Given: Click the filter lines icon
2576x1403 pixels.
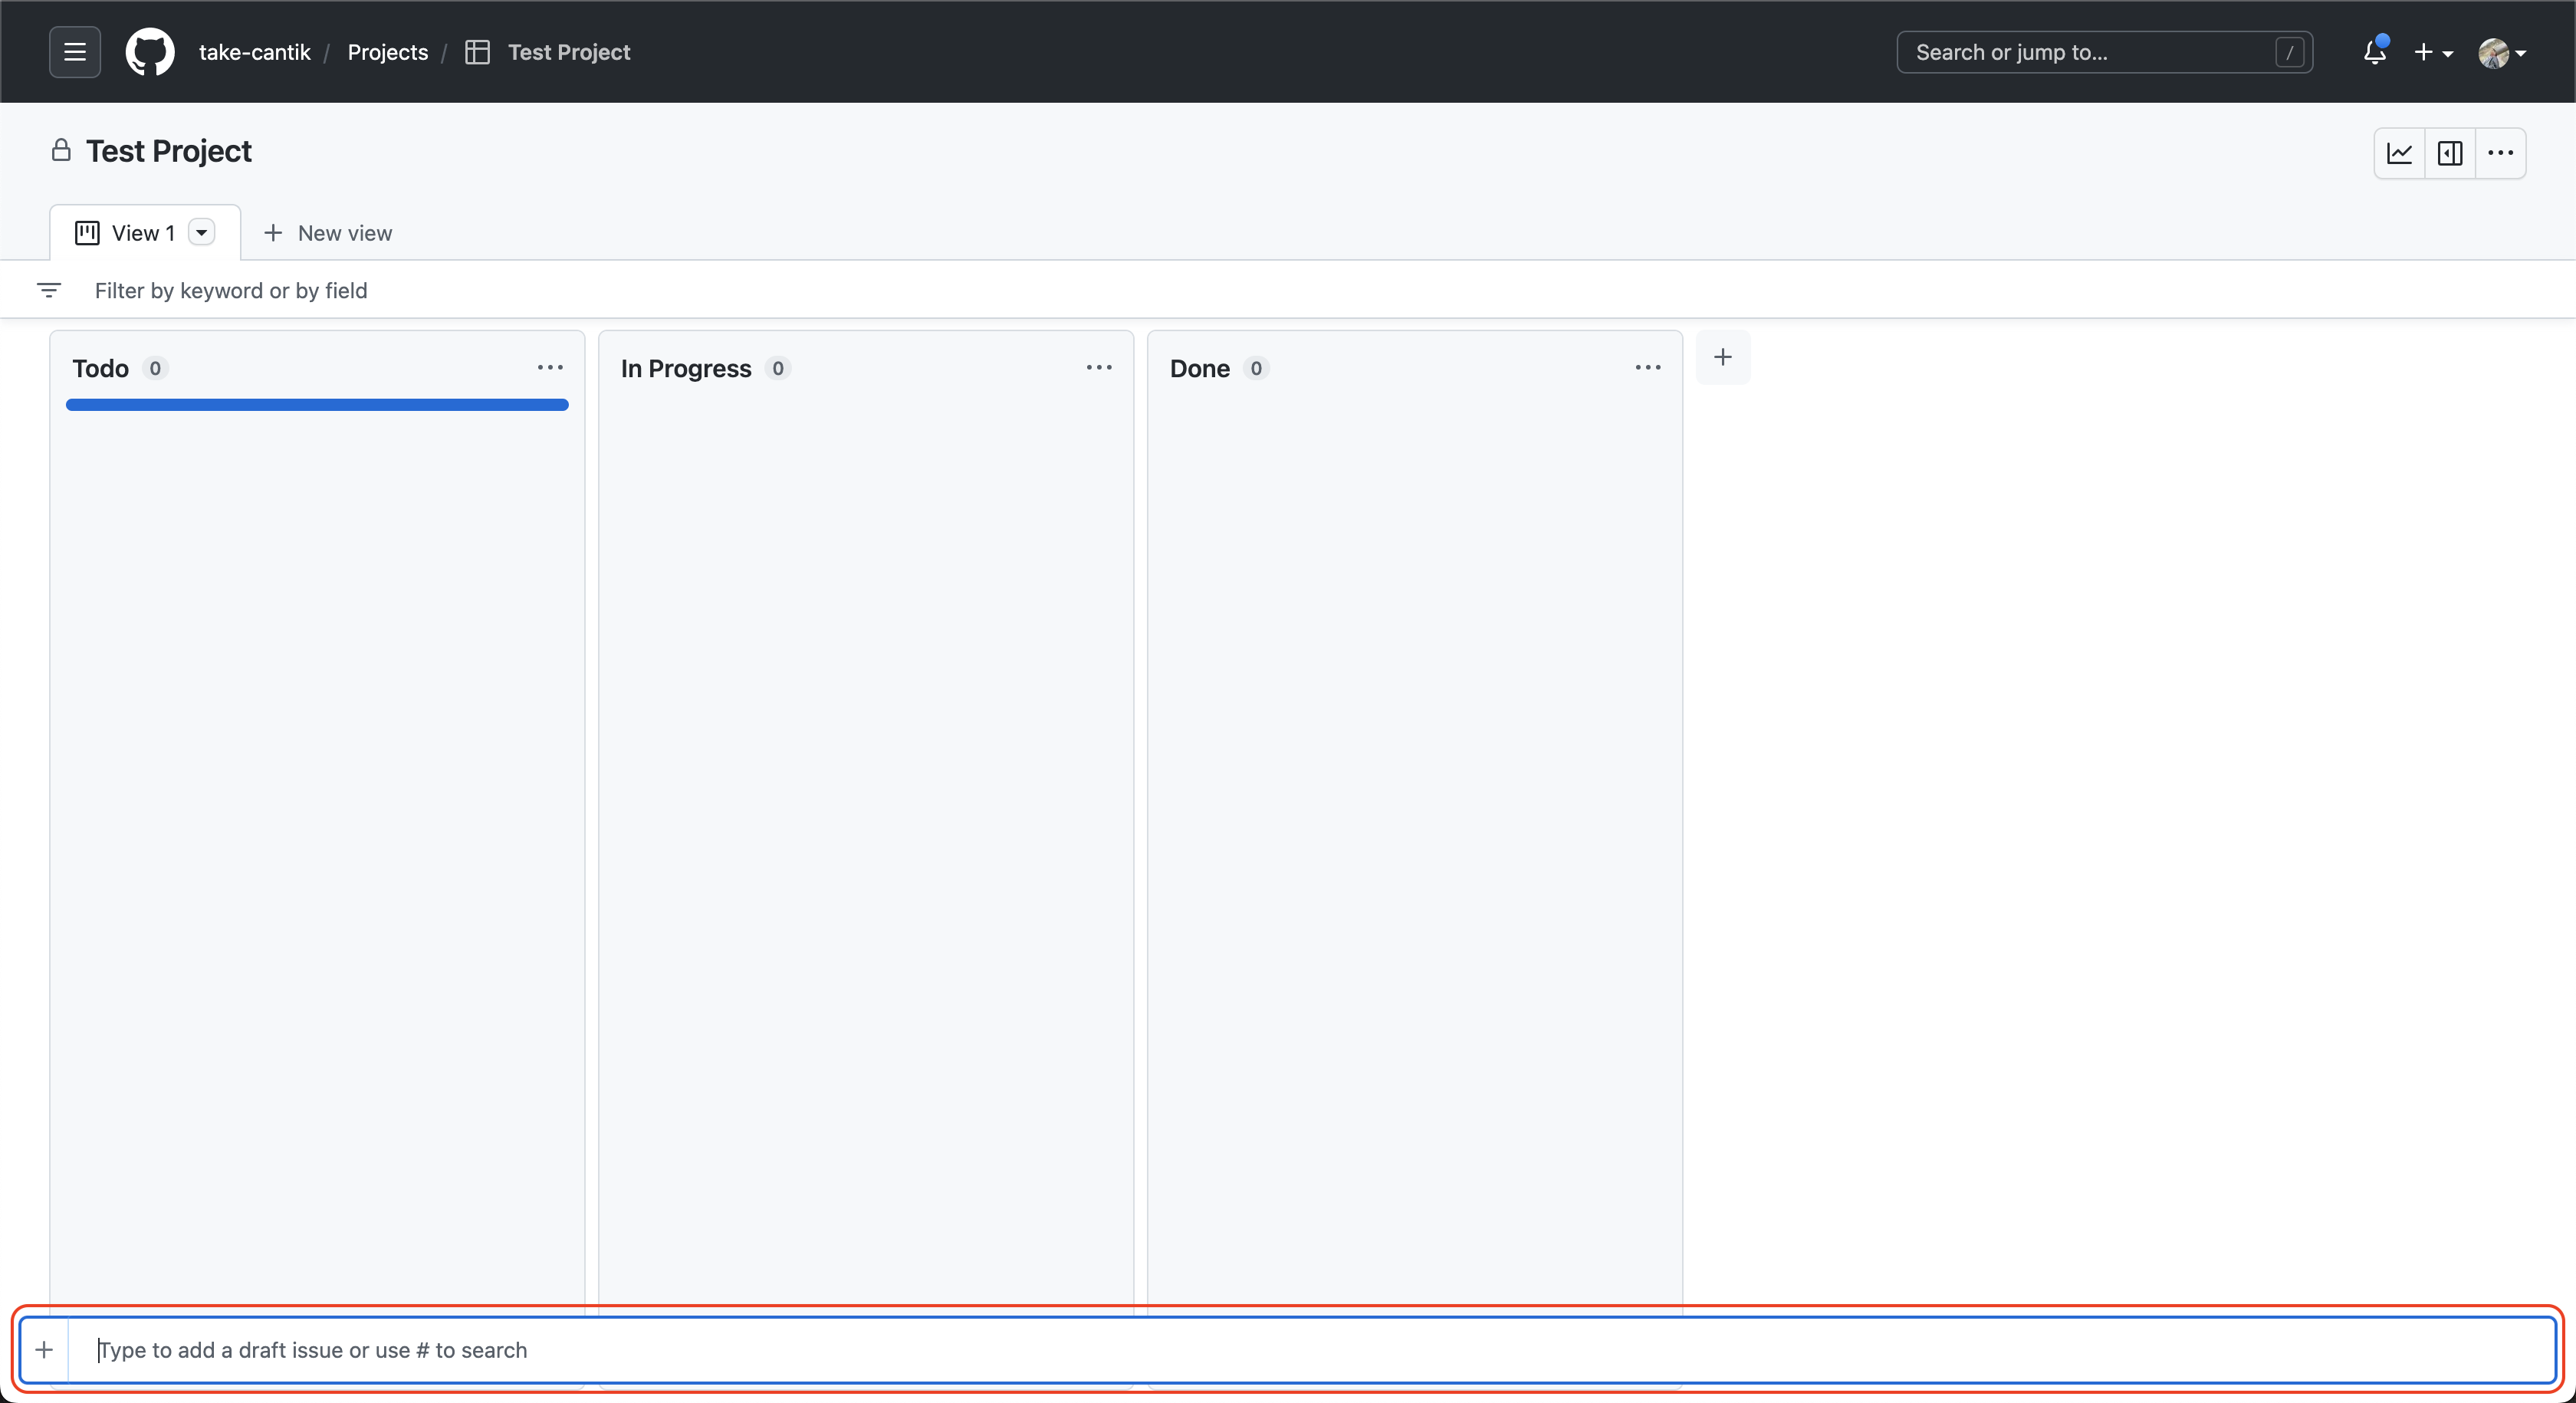Looking at the screenshot, I should 49,290.
